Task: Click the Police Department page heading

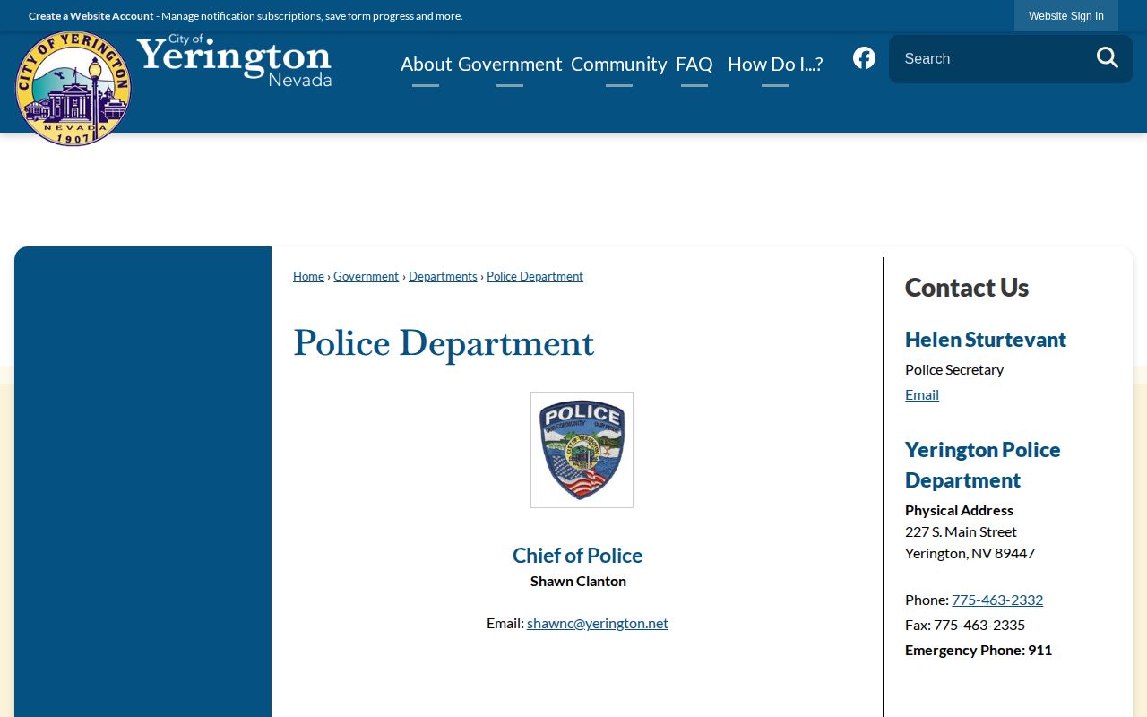Action: coord(444,344)
